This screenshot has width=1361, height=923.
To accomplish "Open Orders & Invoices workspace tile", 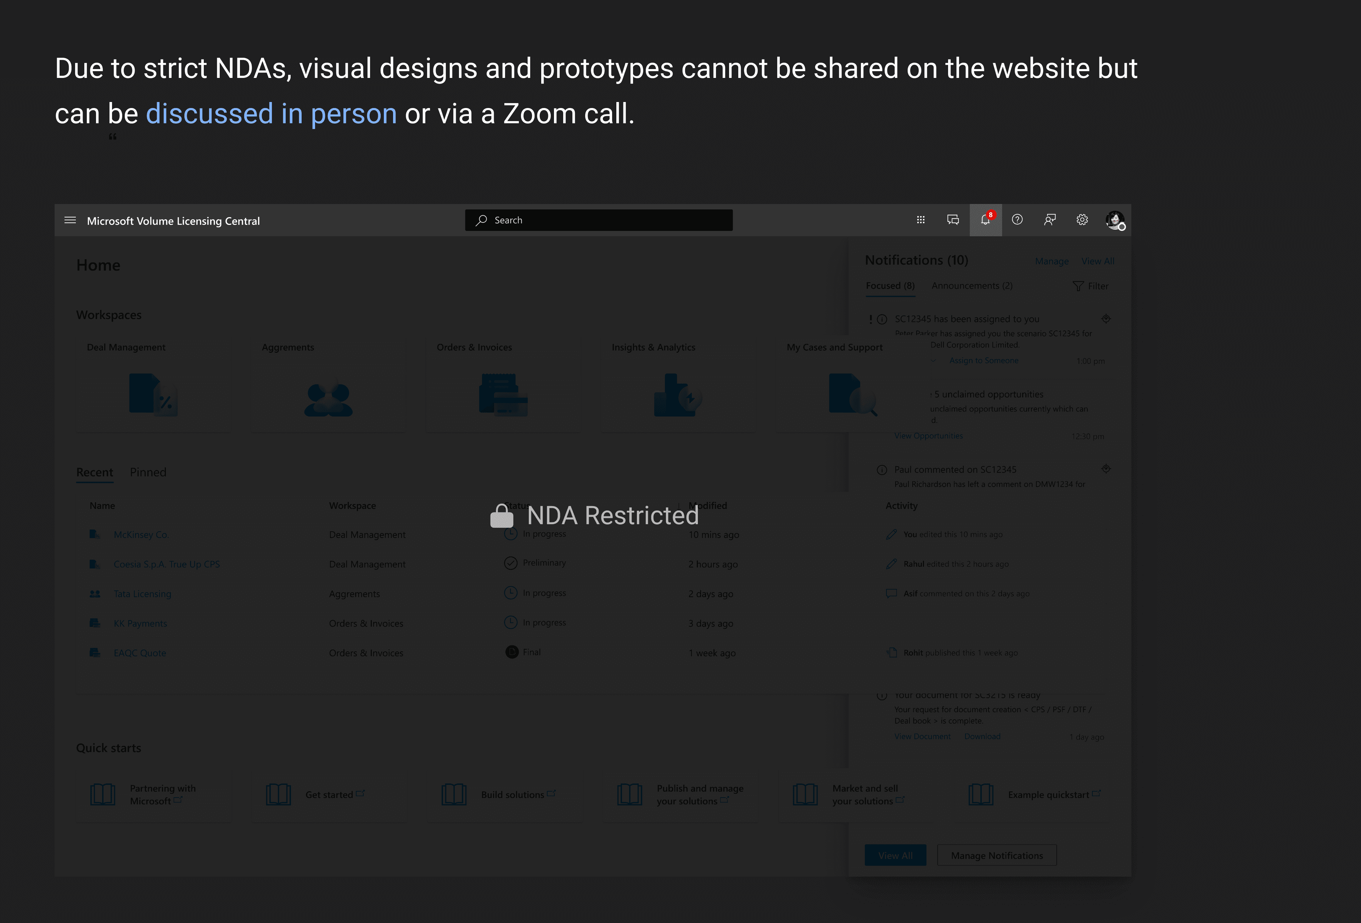I will click(503, 386).
